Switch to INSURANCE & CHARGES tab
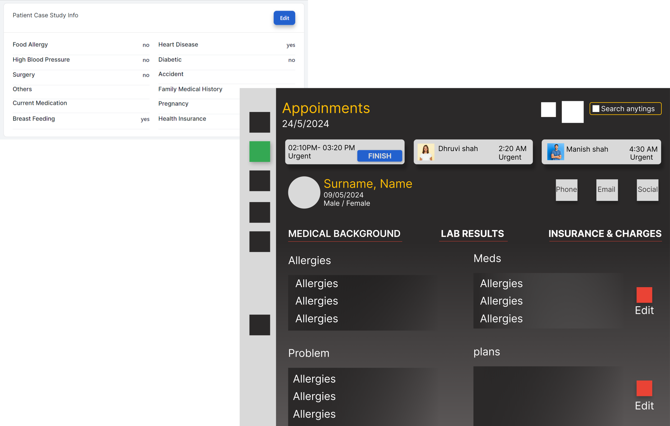This screenshot has width=670, height=426. pos(605,233)
